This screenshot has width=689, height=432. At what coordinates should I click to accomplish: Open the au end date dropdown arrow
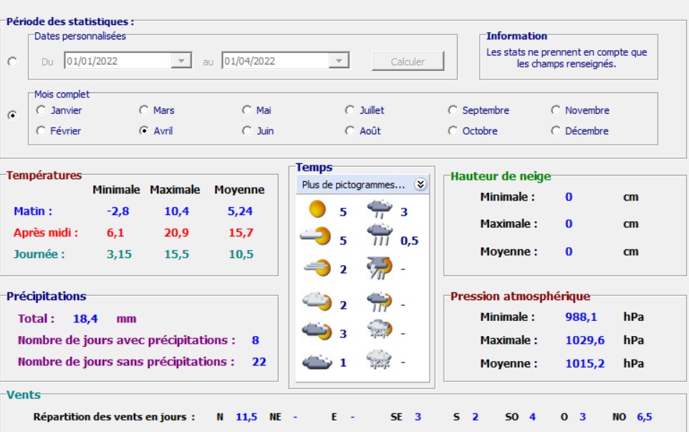point(339,61)
